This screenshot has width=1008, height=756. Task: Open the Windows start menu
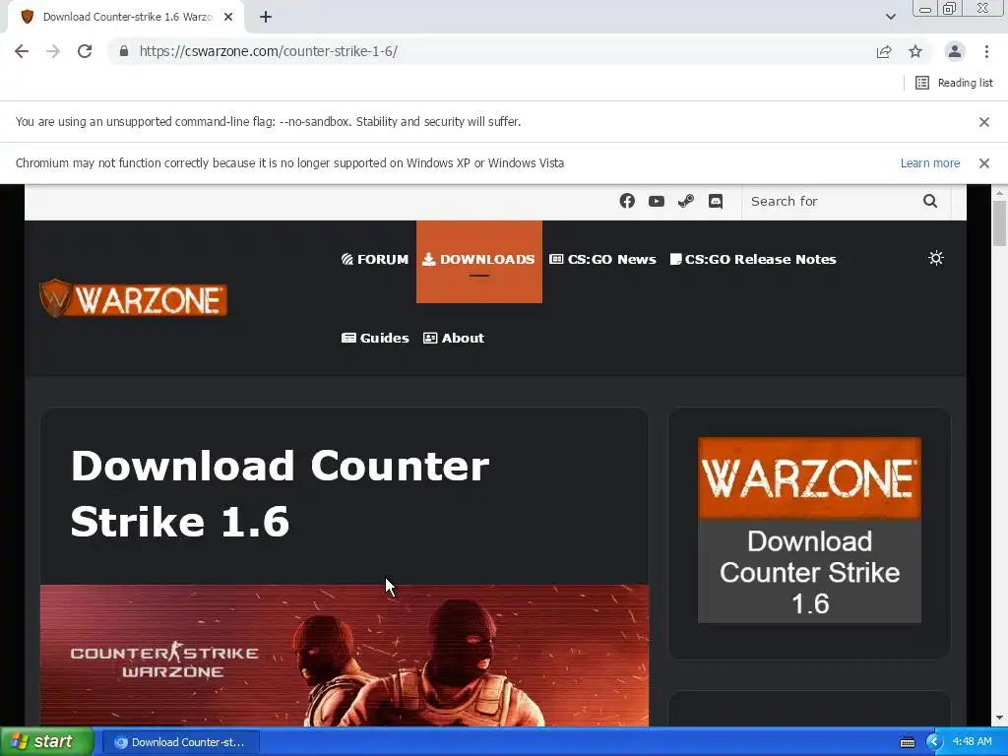(x=47, y=742)
